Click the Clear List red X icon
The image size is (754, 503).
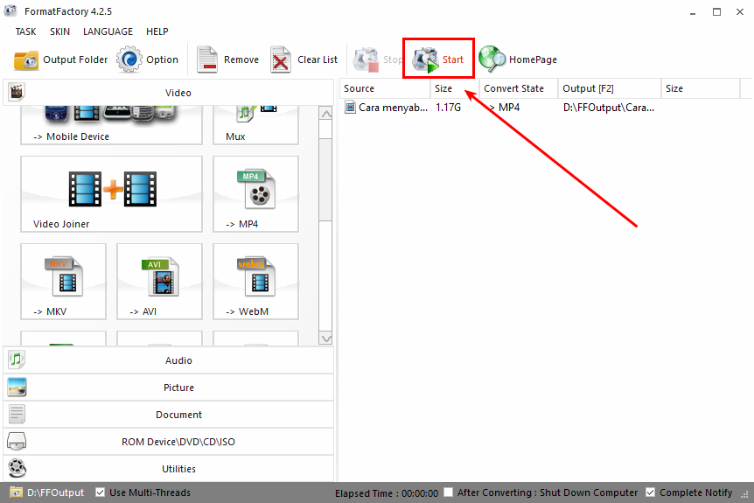click(280, 59)
